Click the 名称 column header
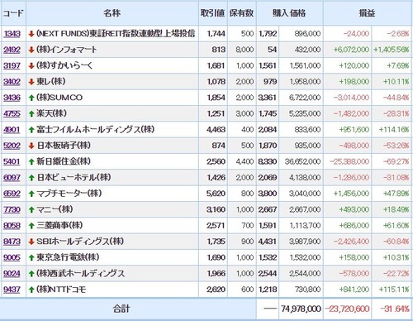The image size is (413, 321). pyautogui.click(x=112, y=13)
